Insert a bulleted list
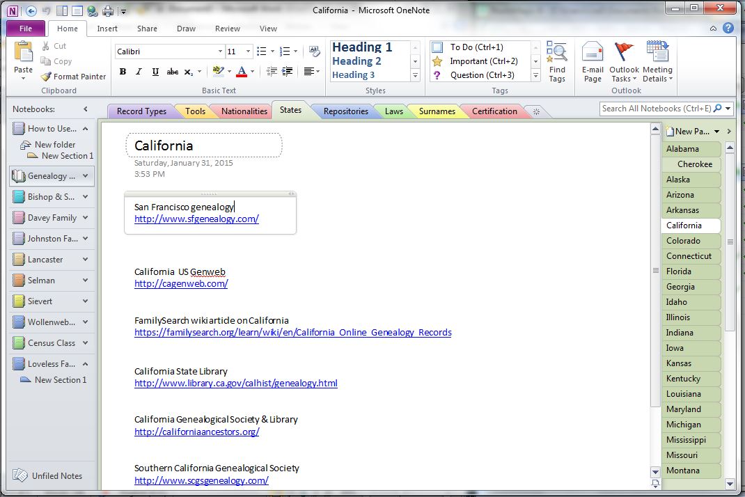This screenshot has width=745, height=497. pyautogui.click(x=261, y=52)
